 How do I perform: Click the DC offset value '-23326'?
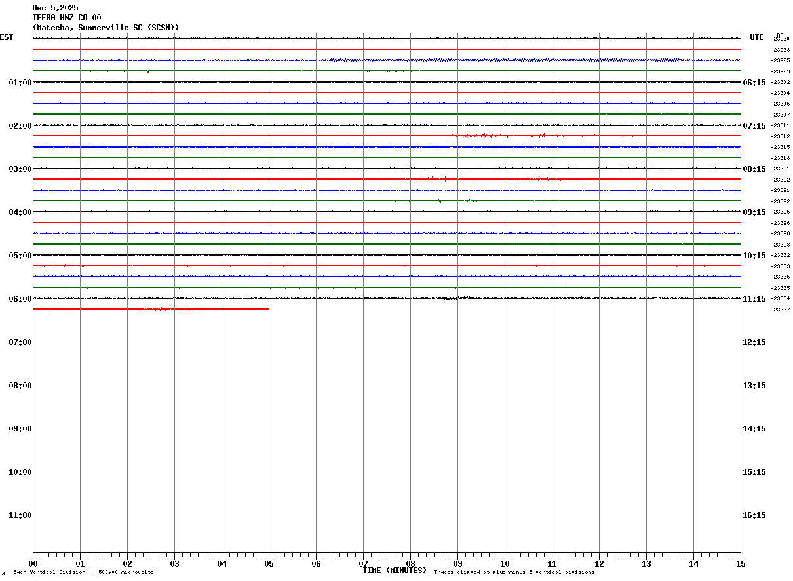click(x=781, y=223)
